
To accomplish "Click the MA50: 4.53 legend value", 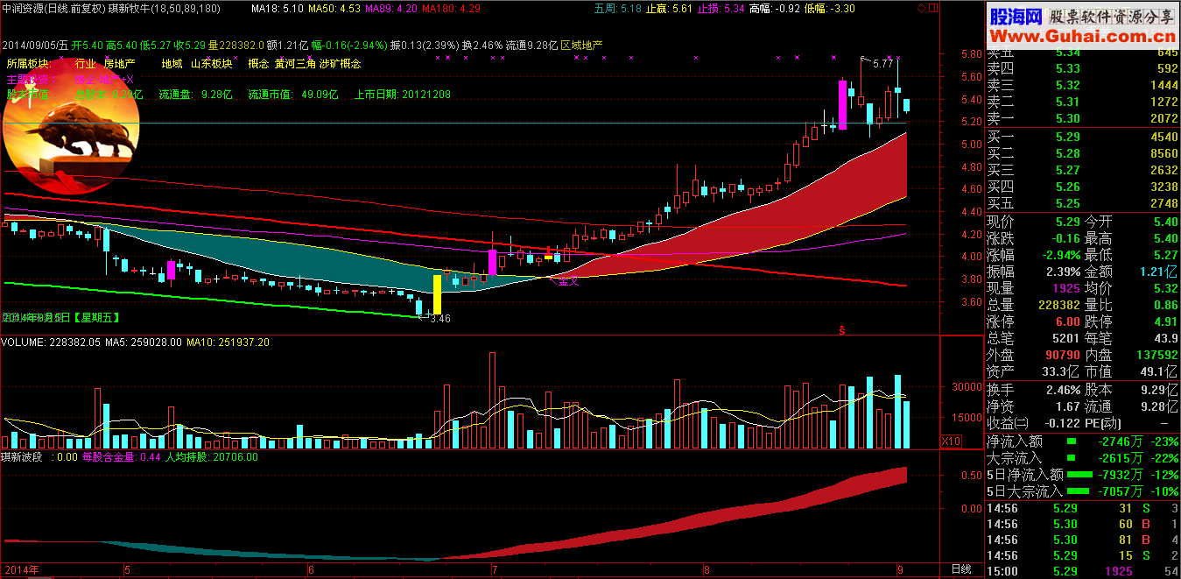I will click(x=334, y=8).
